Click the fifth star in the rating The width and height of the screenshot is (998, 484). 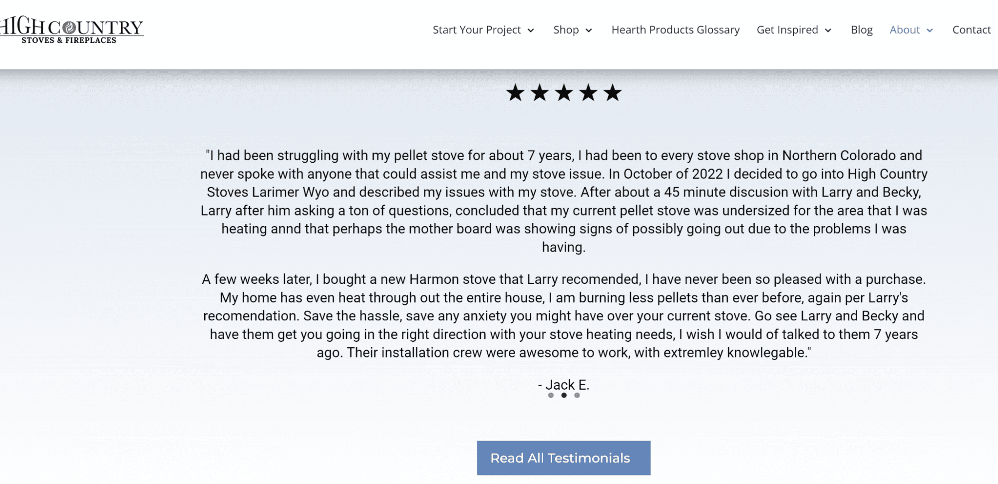coord(612,92)
